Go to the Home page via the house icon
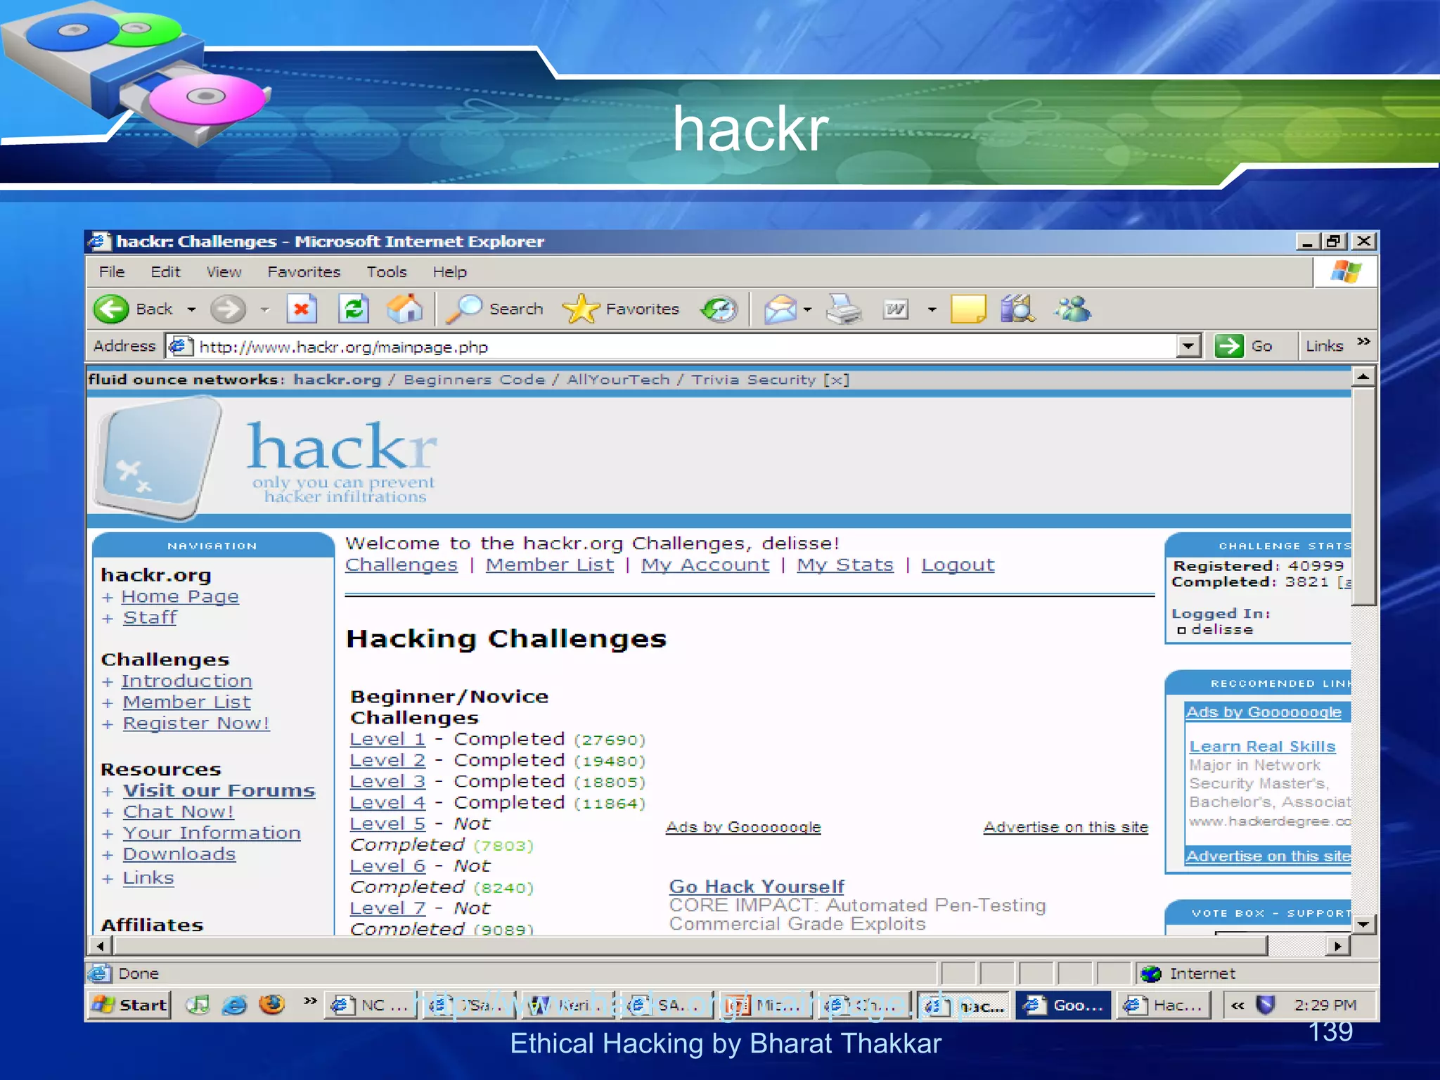The width and height of the screenshot is (1440, 1080). (405, 309)
